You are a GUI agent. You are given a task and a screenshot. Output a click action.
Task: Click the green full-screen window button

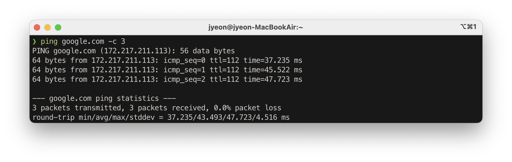pyautogui.click(x=58, y=27)
